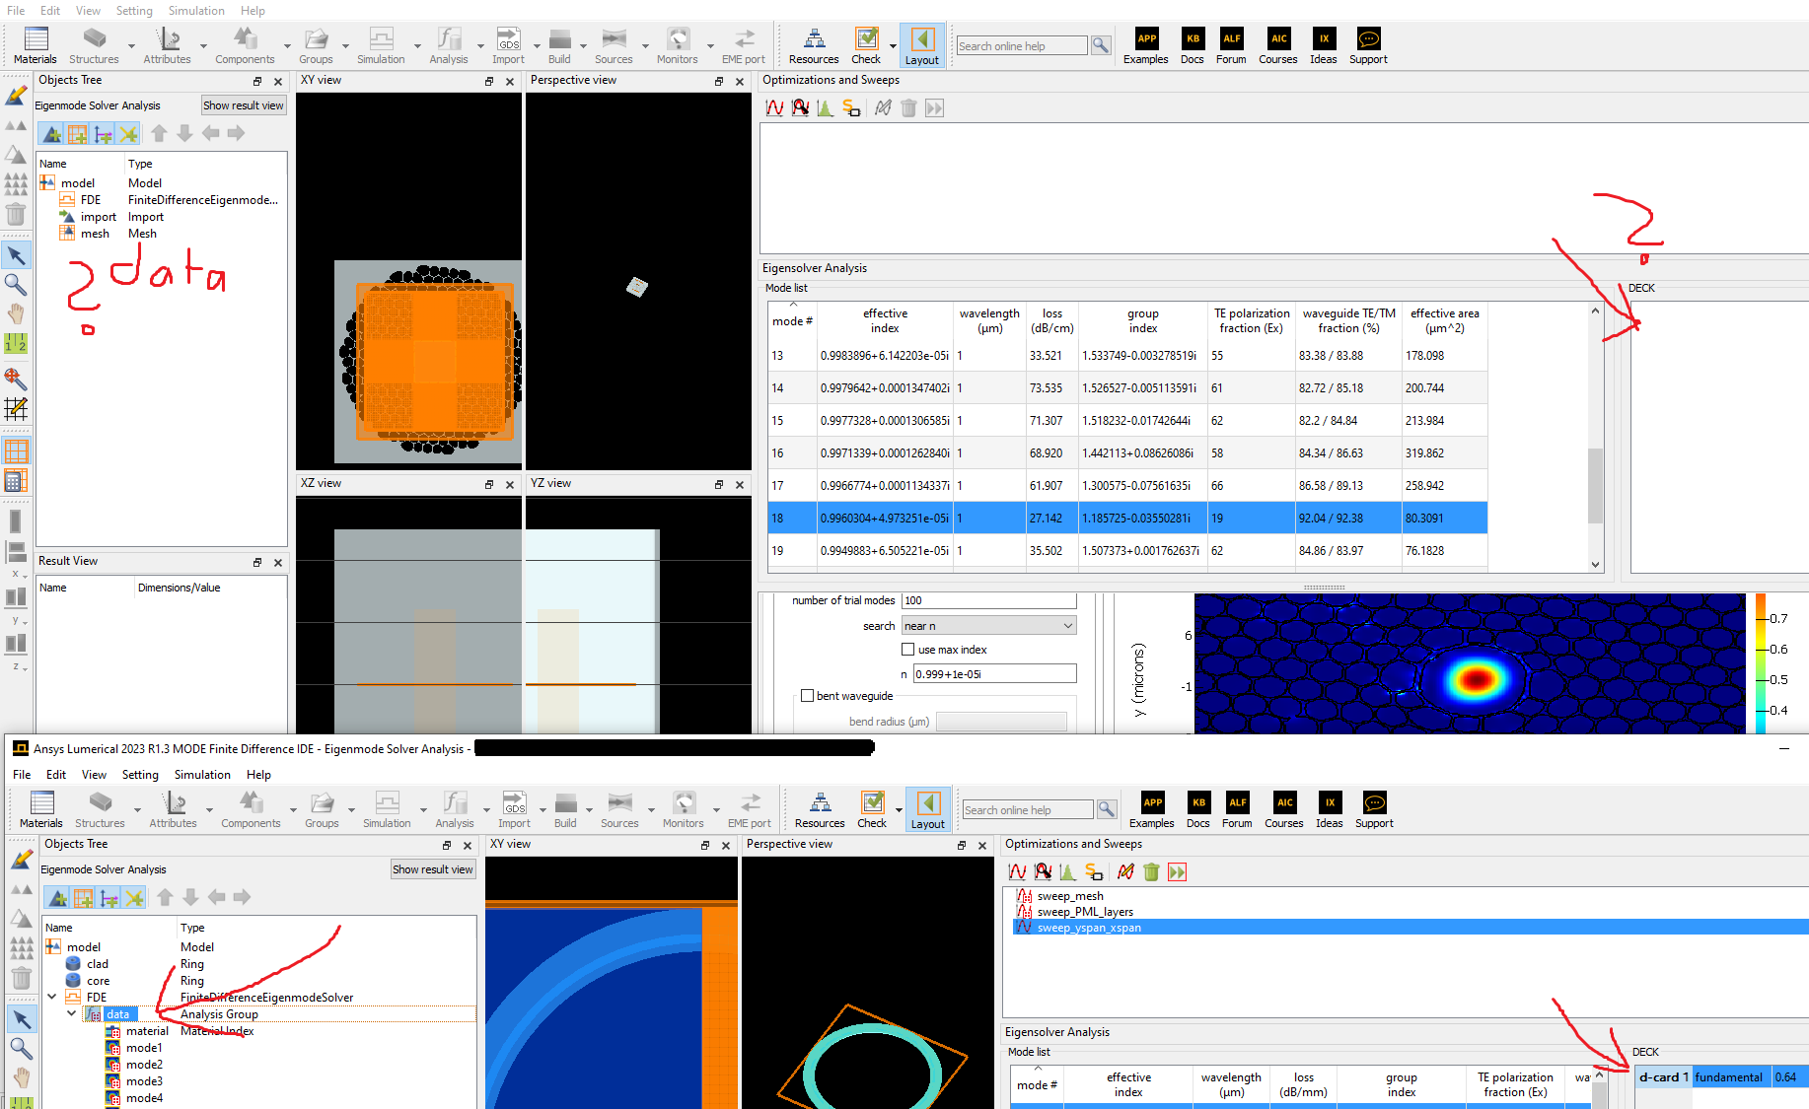Toggle structures filter in bottom Objects Tree
Image resolution: width=1809 pixels, height=1109 pixels.
click(57, 898)
